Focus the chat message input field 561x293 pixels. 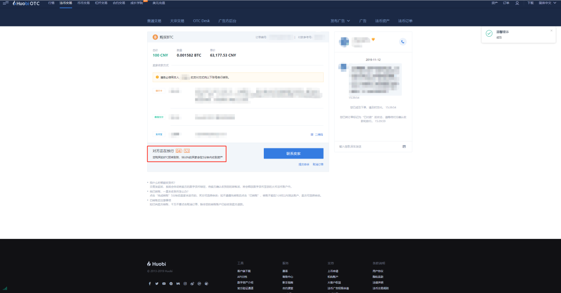click(368, 146)
